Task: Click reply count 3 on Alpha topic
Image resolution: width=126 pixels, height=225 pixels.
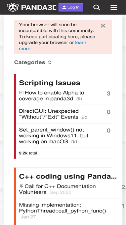Action: [x=109, y=93]
